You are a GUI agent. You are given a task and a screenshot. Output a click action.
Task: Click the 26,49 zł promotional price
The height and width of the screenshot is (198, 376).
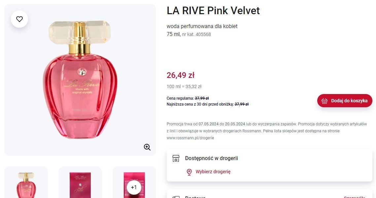click(181, 75)
